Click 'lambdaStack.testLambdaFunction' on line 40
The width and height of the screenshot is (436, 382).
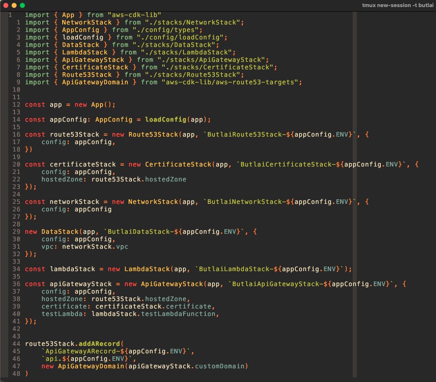pyautogui.click(x=153, y=314)
